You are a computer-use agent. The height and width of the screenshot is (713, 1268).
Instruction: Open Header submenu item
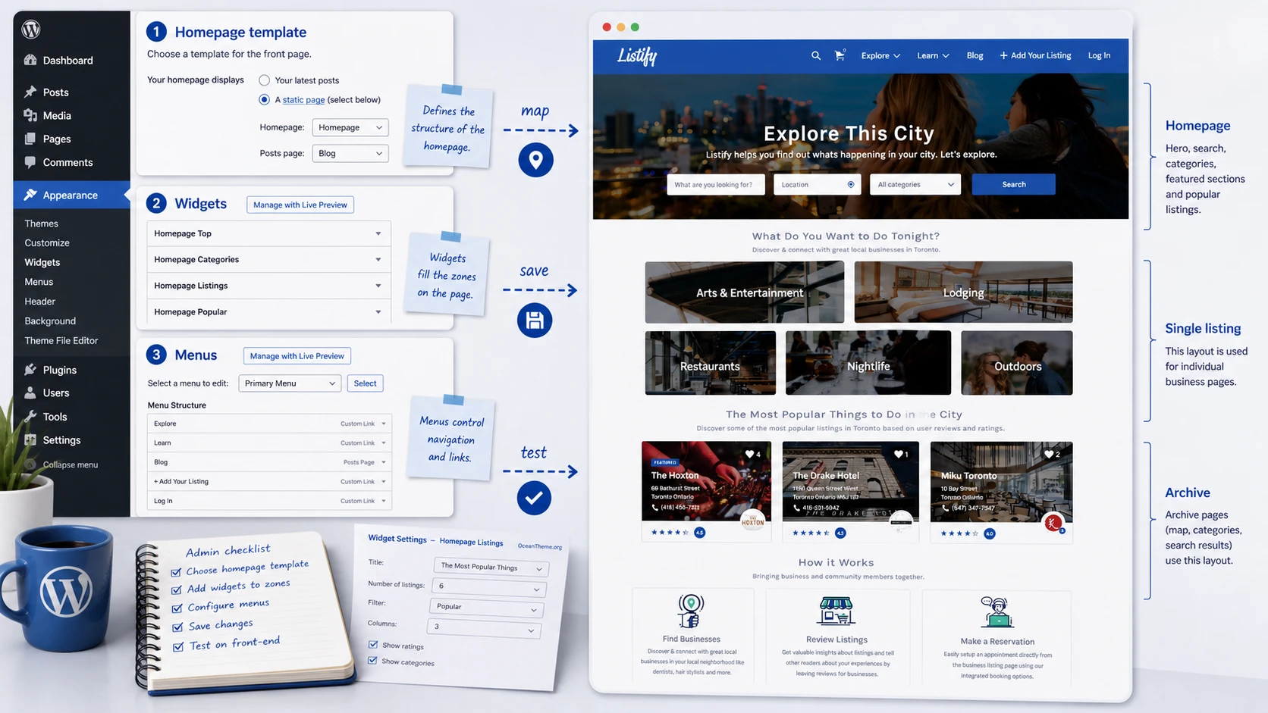tap(40, 302)
